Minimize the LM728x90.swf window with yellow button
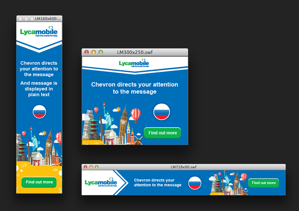Screen dimensions: 299x211 click(x=91, y=167)
